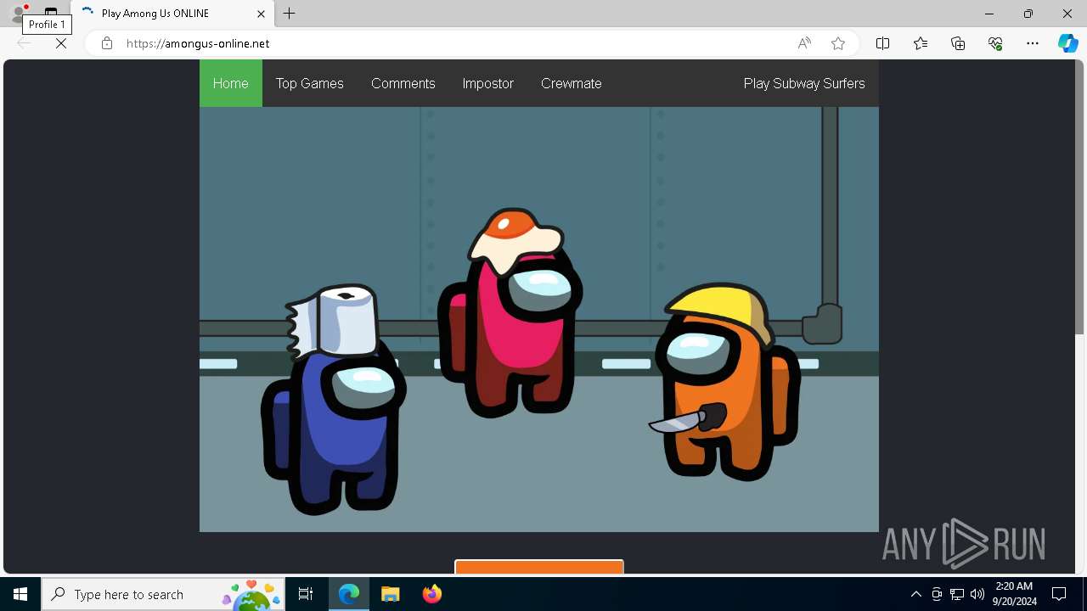Click the Meet Now tray icon
Viewport: 1087px width, 611px height.
937,594
